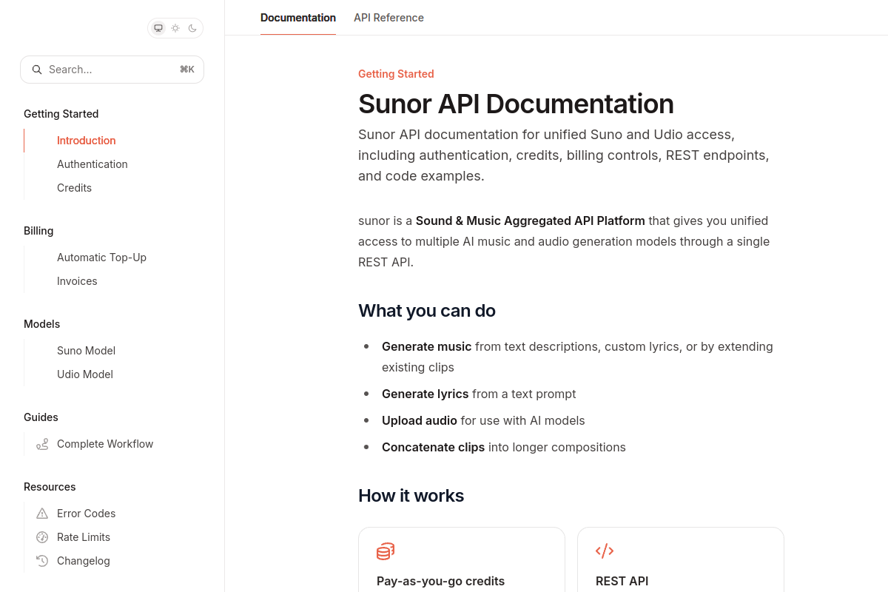
Task: Click the Billing sidebar section title
Action: (x=38, y=231)
